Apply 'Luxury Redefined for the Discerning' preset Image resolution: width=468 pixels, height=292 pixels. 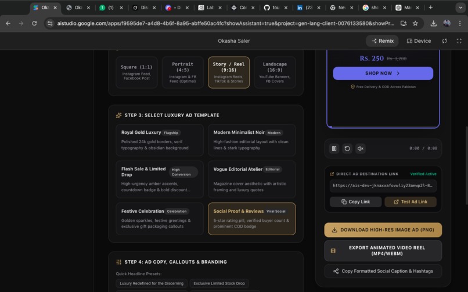[152, 283]
